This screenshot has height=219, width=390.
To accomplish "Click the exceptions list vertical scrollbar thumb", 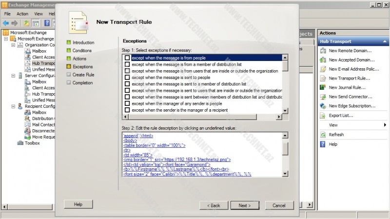I will click(x=285, y=66).
